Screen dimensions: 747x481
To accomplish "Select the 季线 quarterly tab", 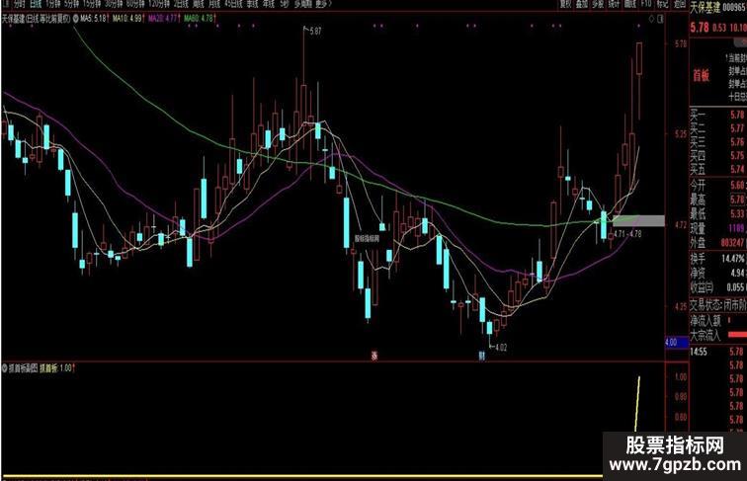I will point(252,4).
